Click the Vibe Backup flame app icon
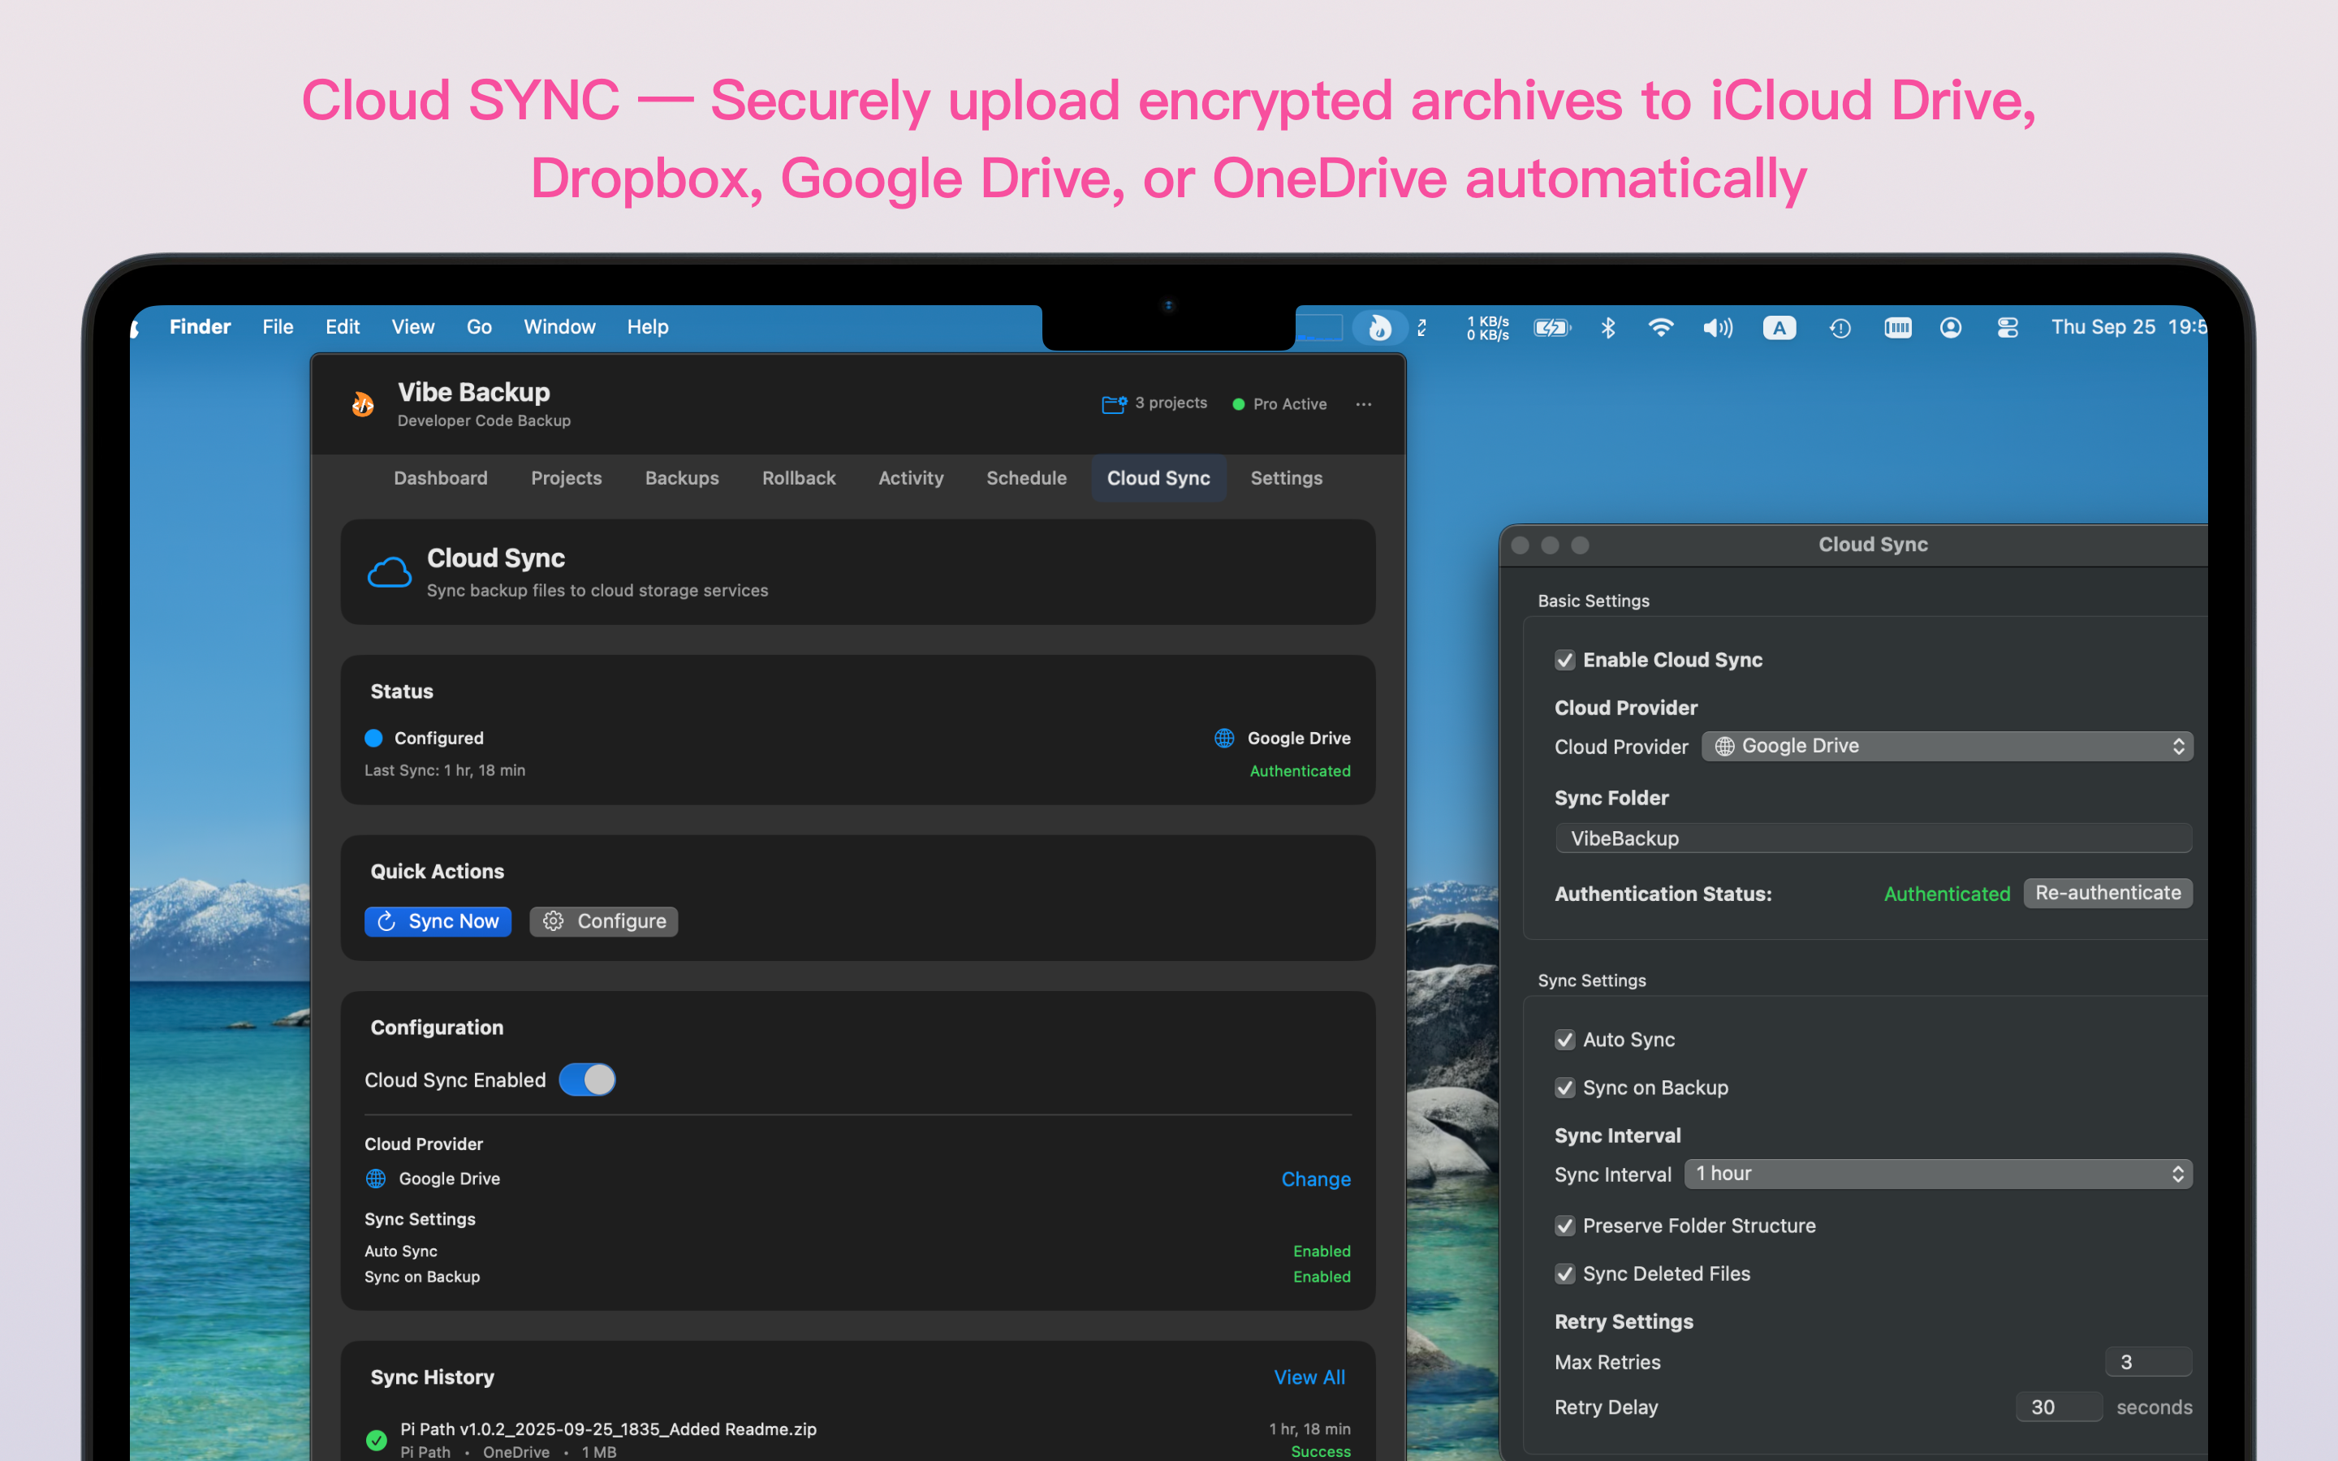The width and height of the screenshot is (2338, 1461). [363, 404]
